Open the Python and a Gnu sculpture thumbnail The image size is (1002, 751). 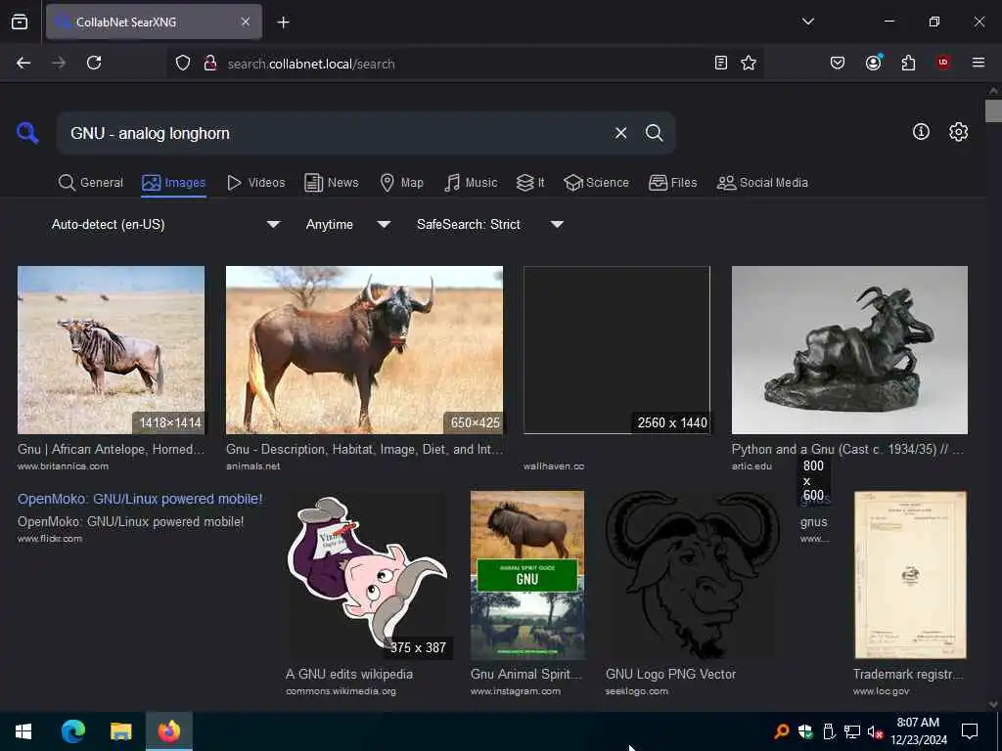click(x=849, y=350)
